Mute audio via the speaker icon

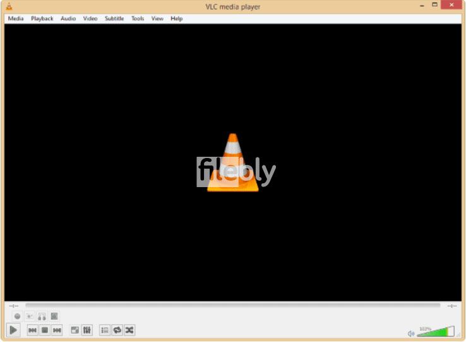click(411, 334)
